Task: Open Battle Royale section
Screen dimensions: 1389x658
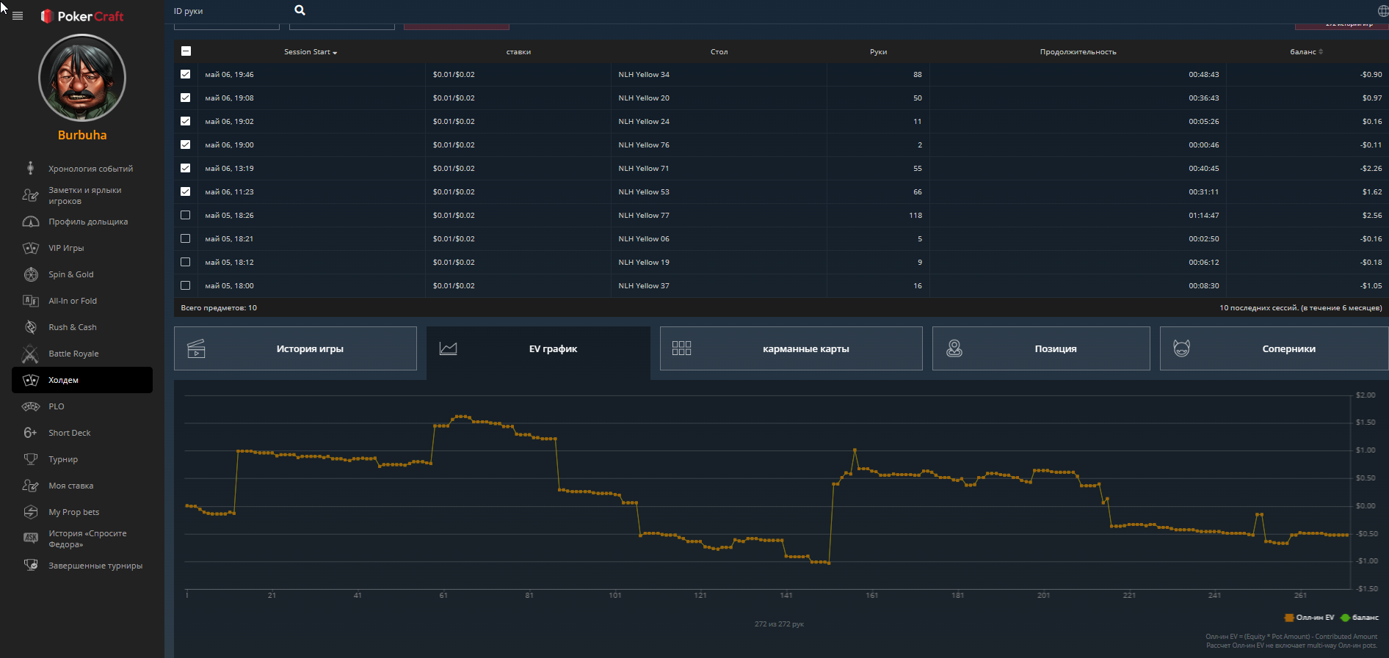Action: point(82,354)
